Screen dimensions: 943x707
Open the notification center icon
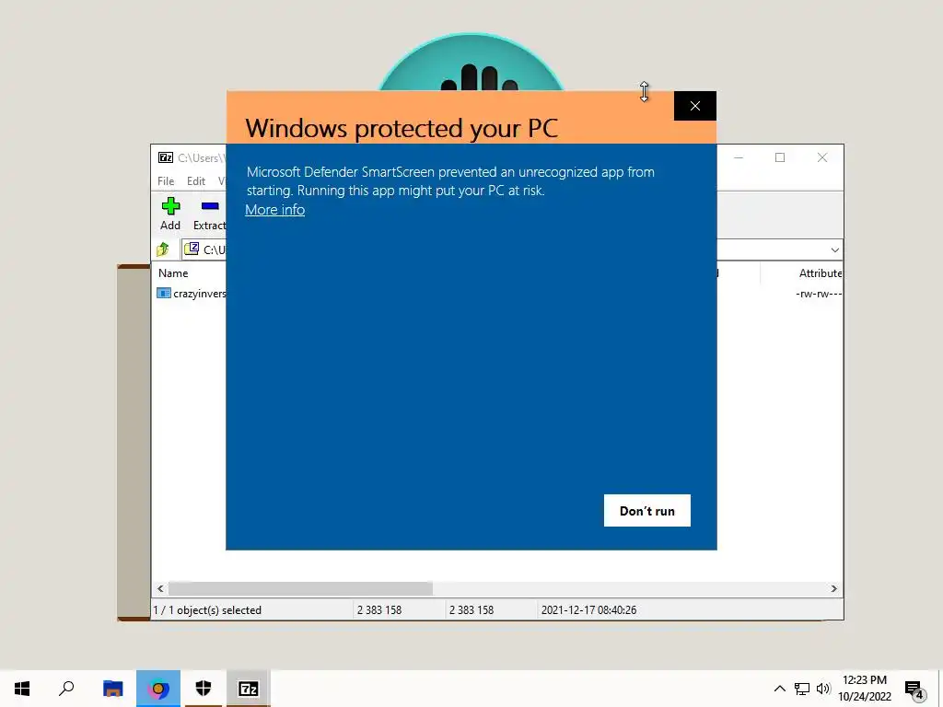(914, 690)
